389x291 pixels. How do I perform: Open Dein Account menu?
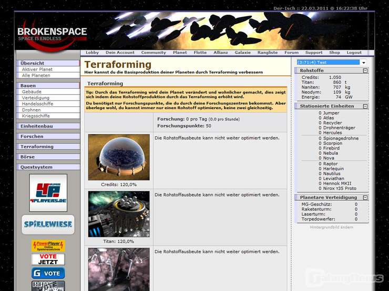[x=120, y=52]
